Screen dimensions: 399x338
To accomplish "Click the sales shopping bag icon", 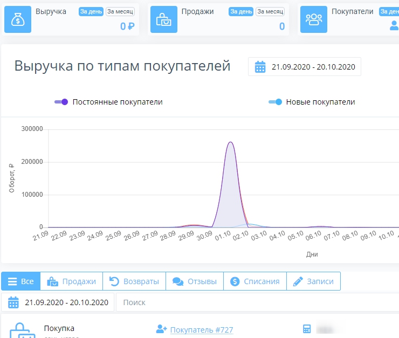I will pyautogui.click(x=163, y=19).
